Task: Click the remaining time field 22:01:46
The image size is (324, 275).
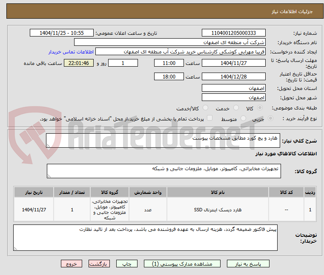Action: pos(79,63)
